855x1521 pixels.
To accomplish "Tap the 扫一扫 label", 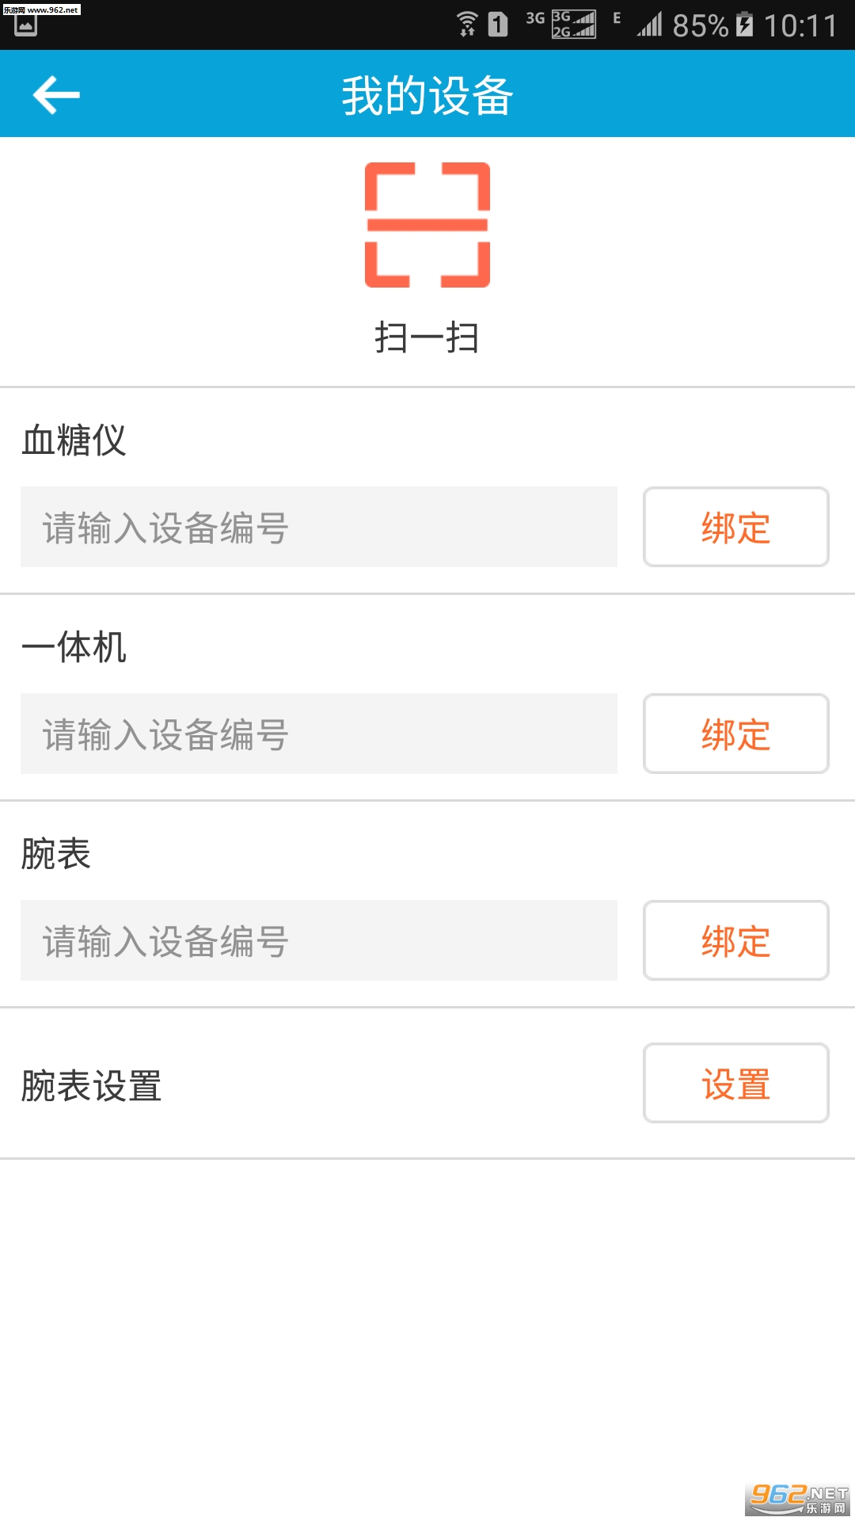I will (427, 338).
